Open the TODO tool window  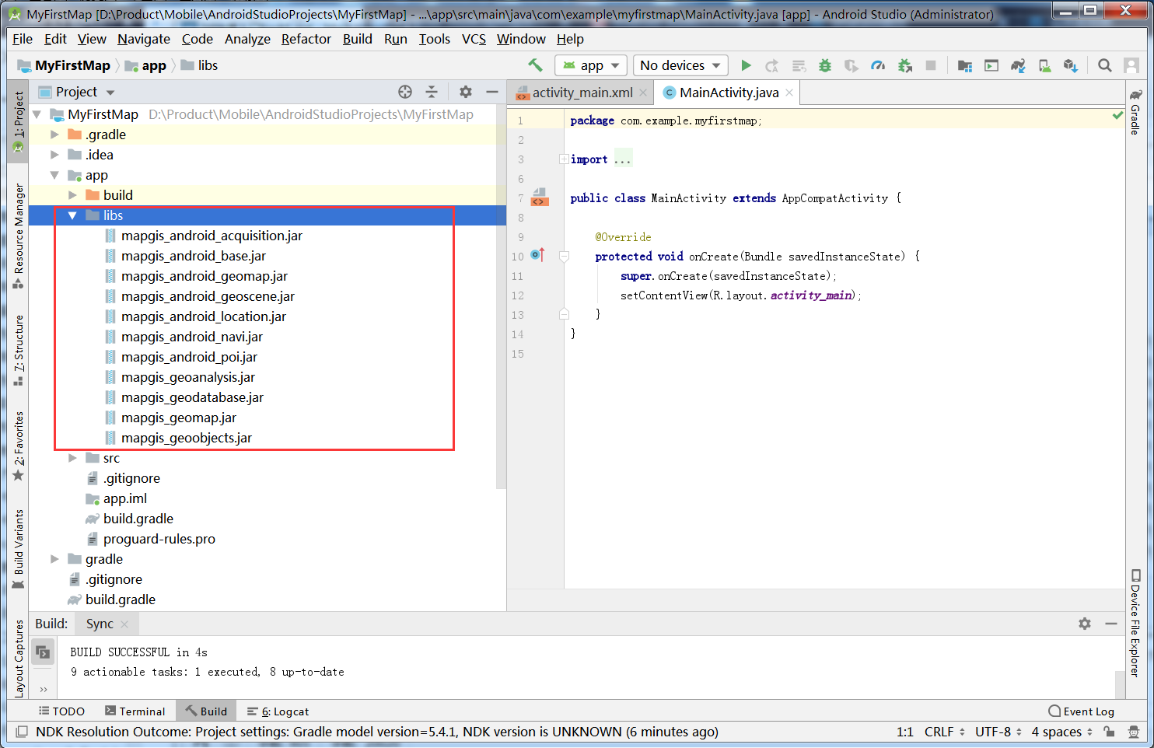pos(61,711)
